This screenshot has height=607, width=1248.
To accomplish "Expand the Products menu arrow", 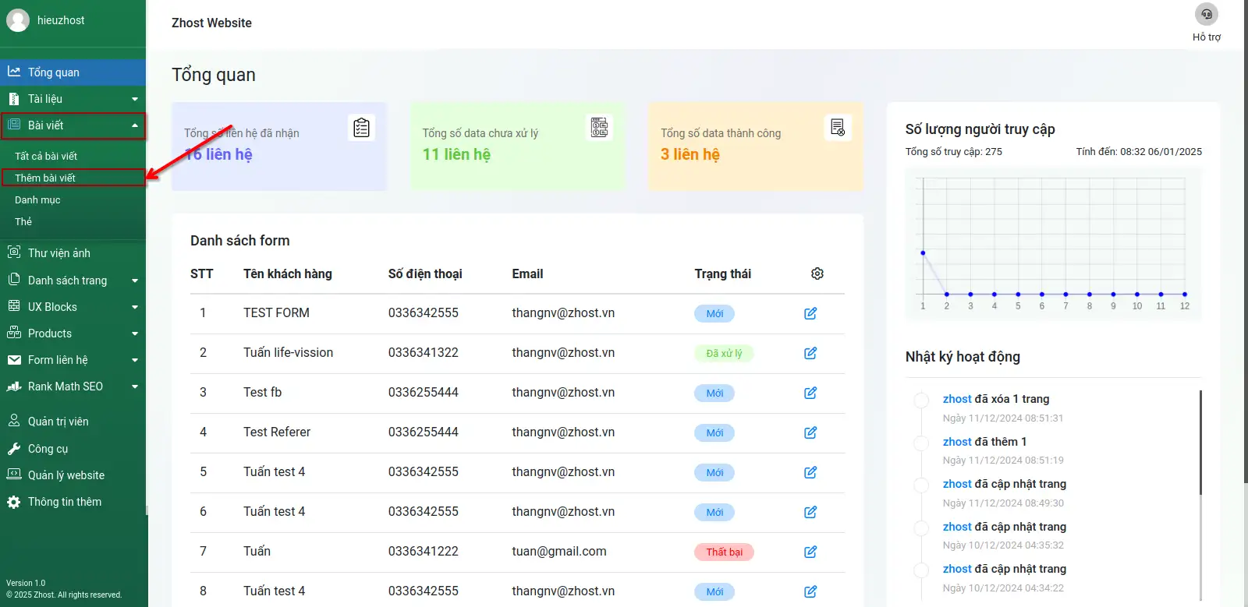I will pyautogui.click(x=135, y=333).
